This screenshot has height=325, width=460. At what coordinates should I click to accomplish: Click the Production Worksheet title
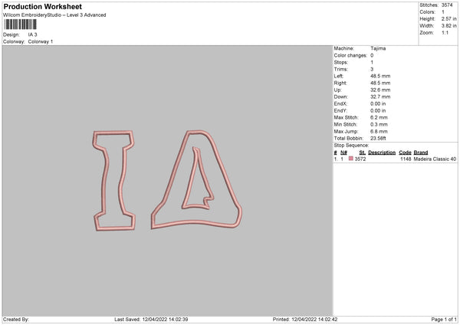(42, 6)
